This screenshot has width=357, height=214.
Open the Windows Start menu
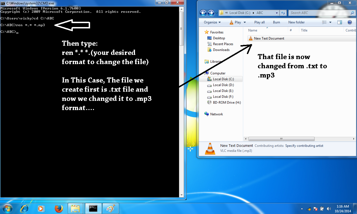[x=7, y=208]
